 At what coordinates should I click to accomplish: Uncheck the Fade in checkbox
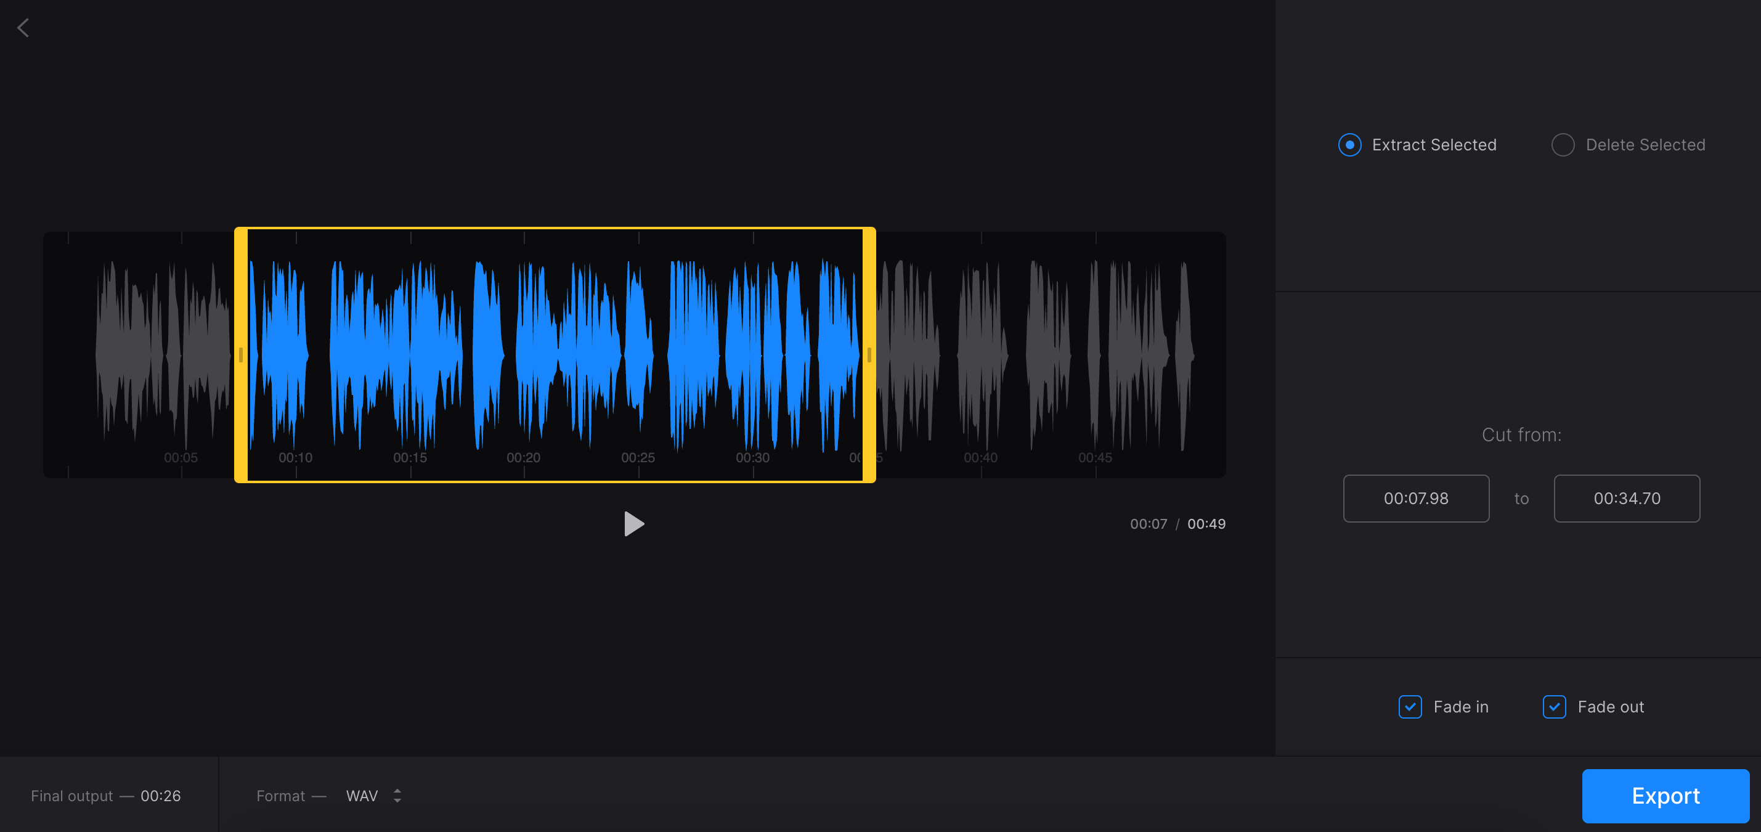click(x=1410, y=707)
